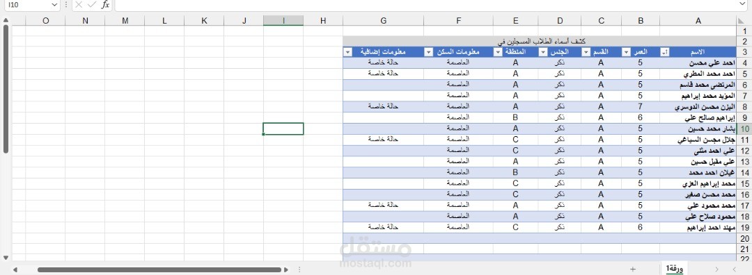Select column B header
This screenshot has height=275, width=752.
(x=641, y=21)
